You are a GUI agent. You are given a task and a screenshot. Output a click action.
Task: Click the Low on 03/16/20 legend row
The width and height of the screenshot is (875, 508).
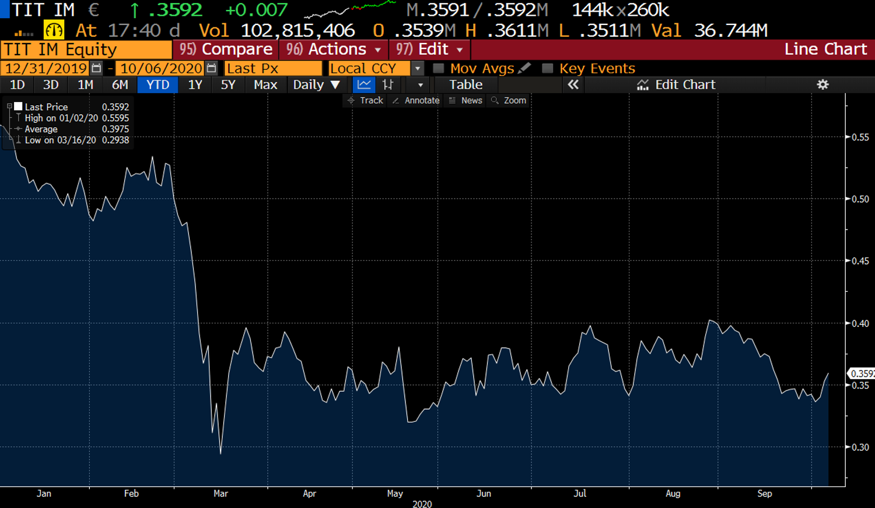72,140
